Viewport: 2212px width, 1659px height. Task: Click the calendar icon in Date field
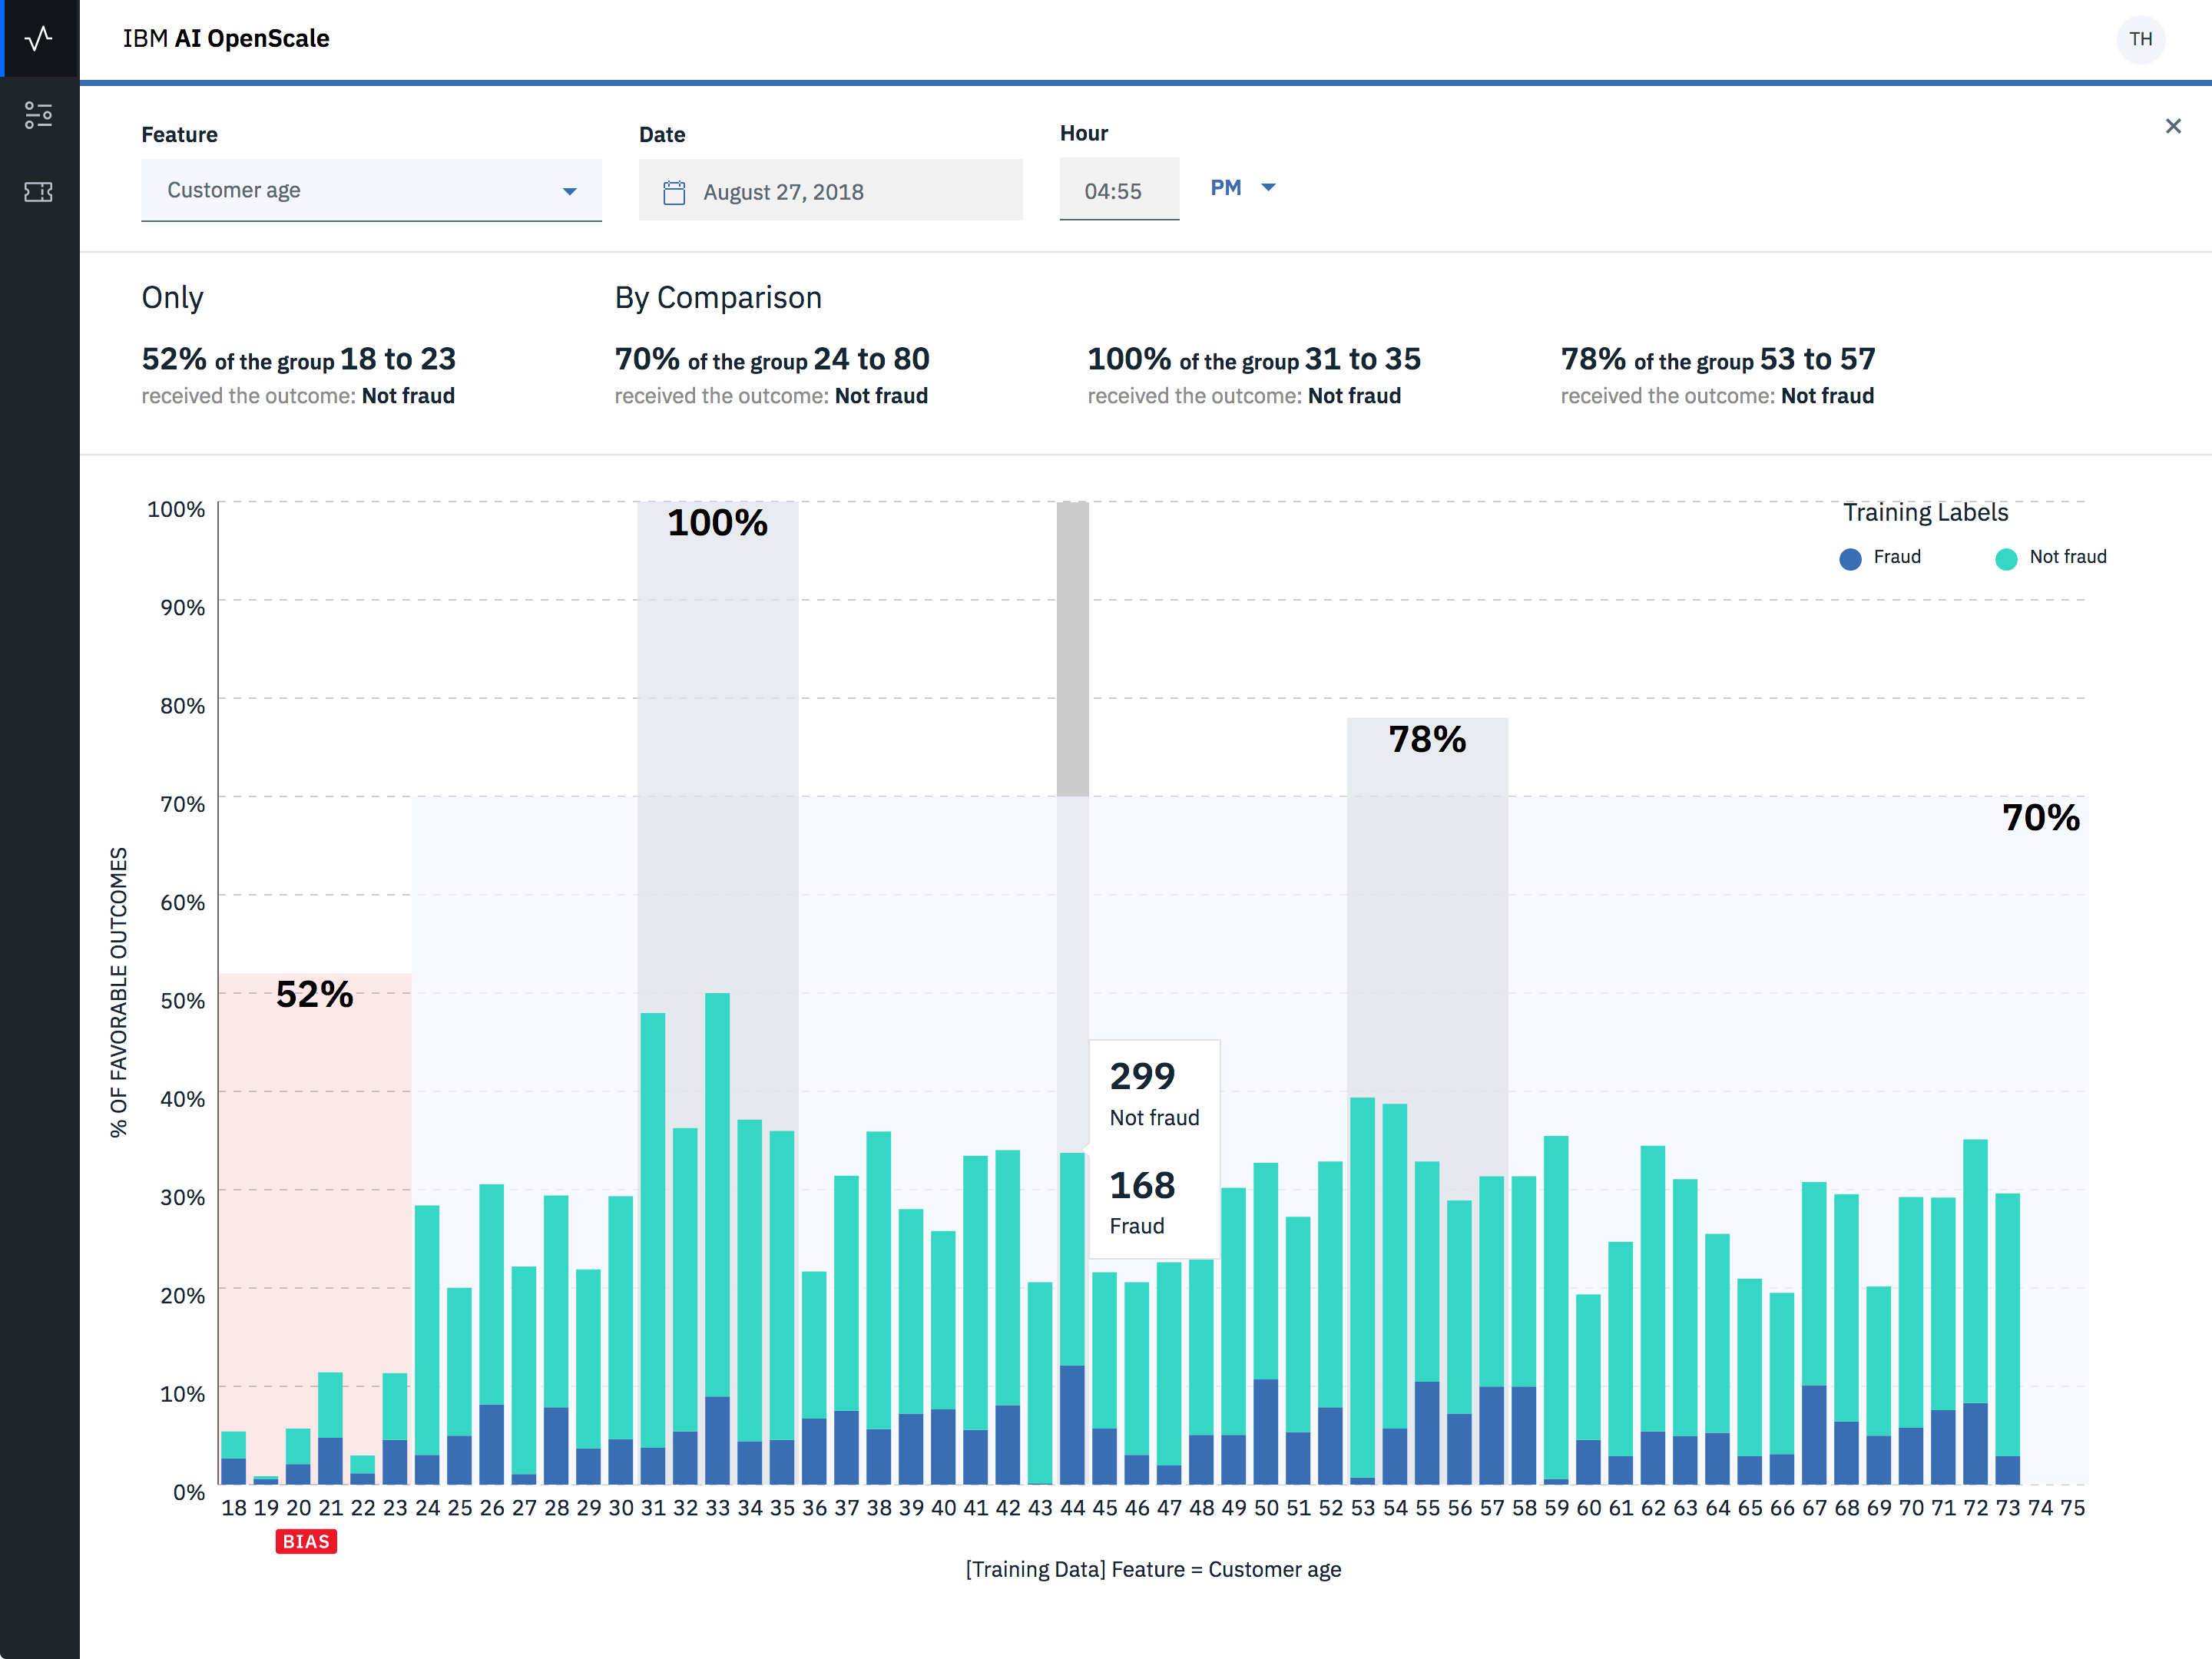pos(674,192)
